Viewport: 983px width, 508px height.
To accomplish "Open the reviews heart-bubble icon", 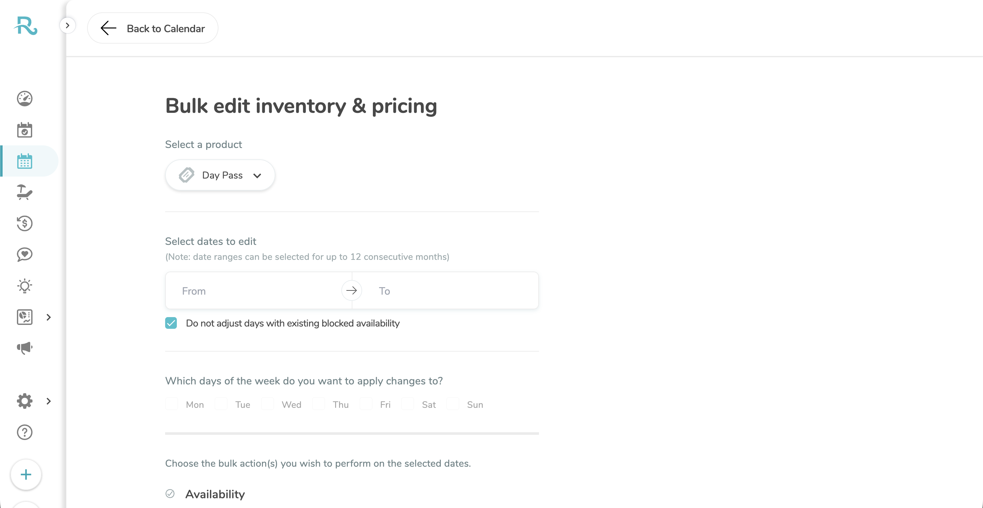I will coord(24,254).
